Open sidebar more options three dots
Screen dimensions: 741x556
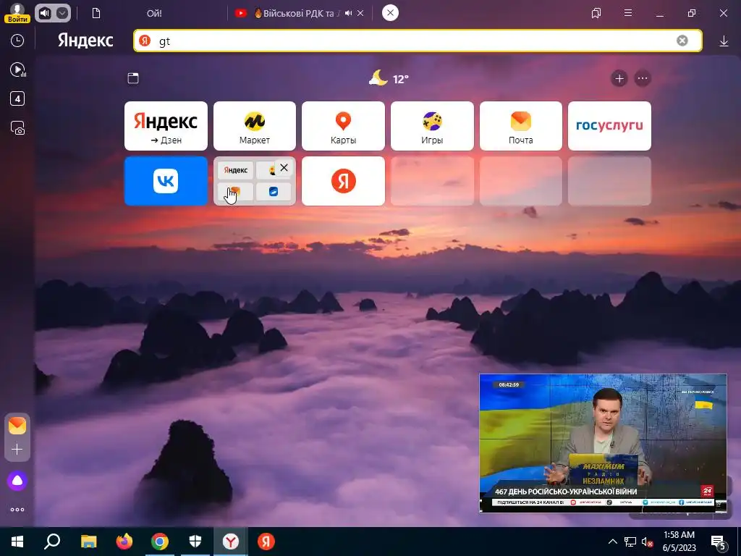pos(17,510)
